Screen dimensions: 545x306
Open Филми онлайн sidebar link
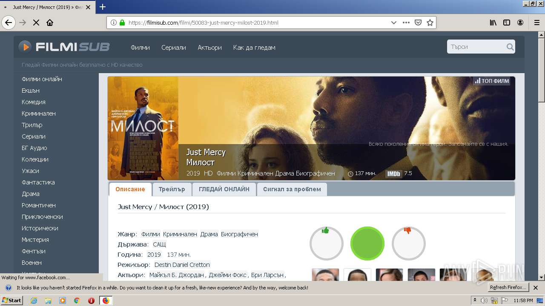coord(42,79)
